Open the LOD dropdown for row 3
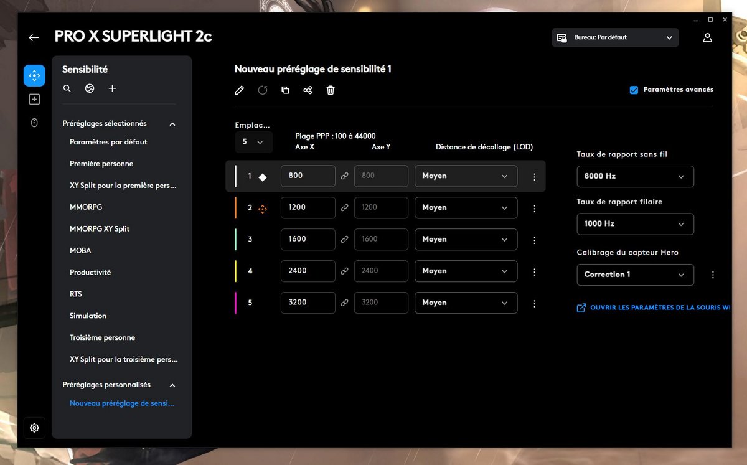The height and width of the screenshot is (465, 747). [x=466, y=240]
